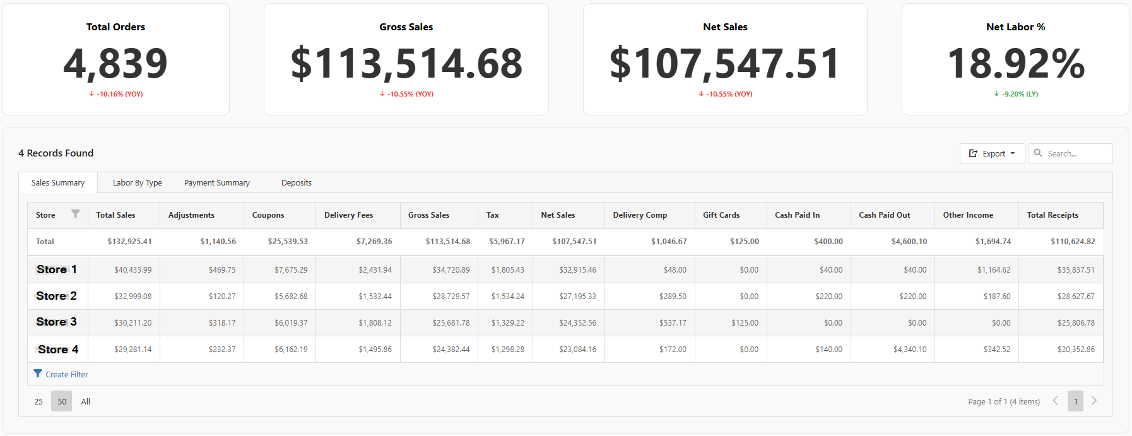
Task: Select the Deposits tab
Action: point(297,182)
